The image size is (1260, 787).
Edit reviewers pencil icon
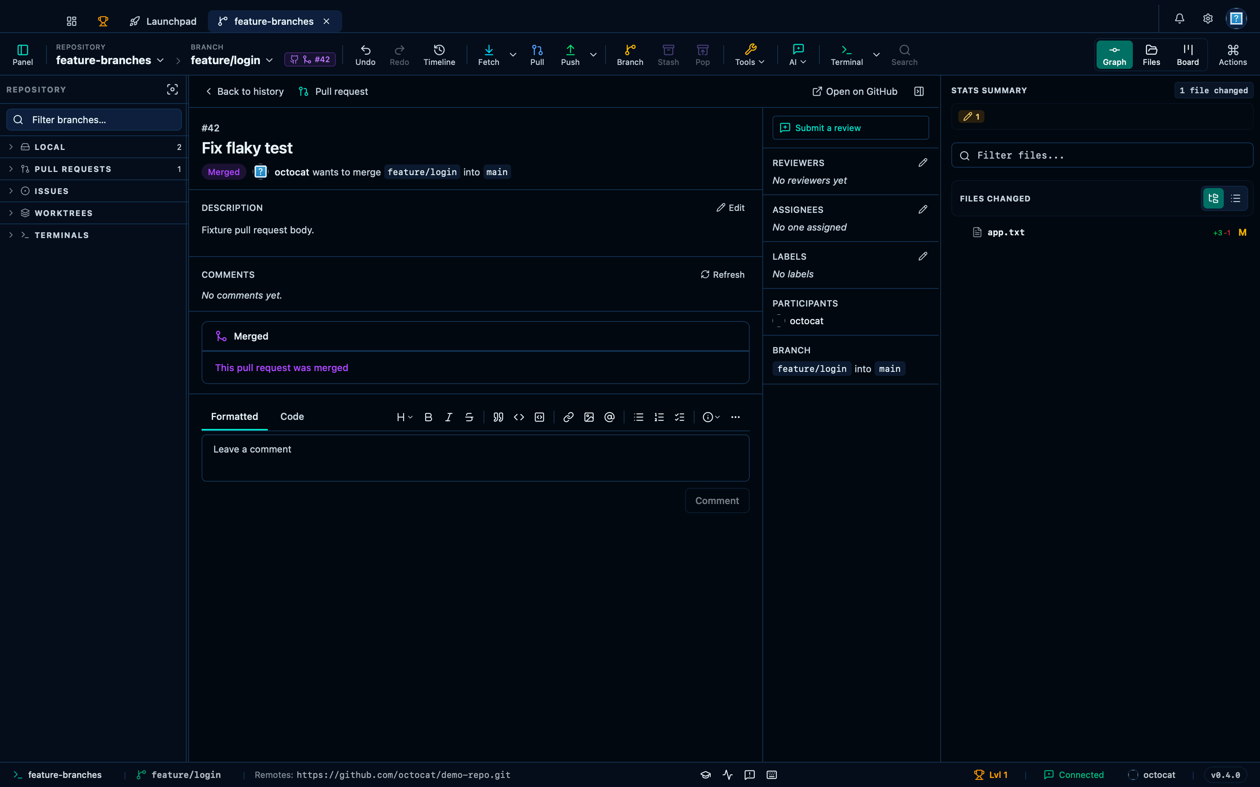pyautogui.click(x=923, y=163)
